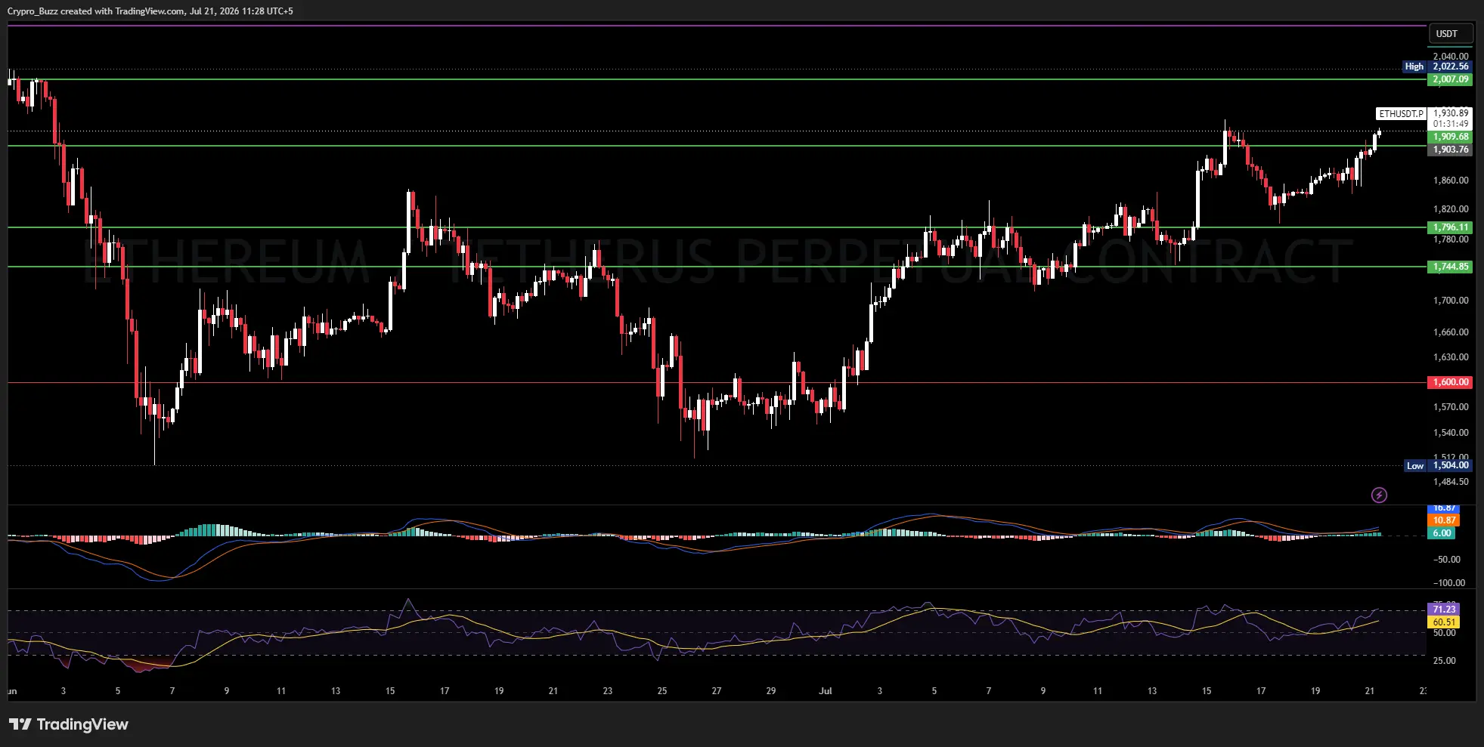The height and width of the screenshot is (747, 1484).
Task: Select the purple horizontal line at chart top
Action: pyautogui.click(x=717, y=26)
